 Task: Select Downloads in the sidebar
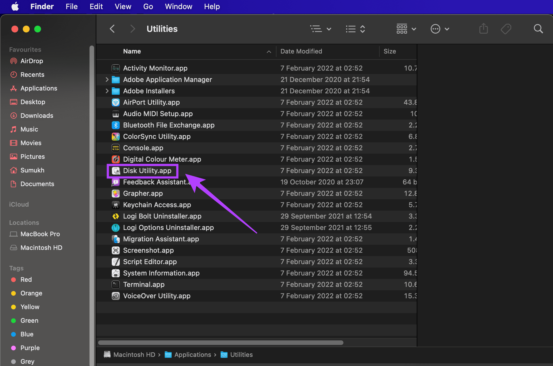pyautogui.click(x=37, y=116)
